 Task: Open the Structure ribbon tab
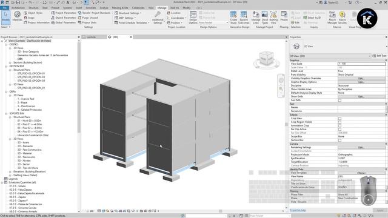point(33,8)
